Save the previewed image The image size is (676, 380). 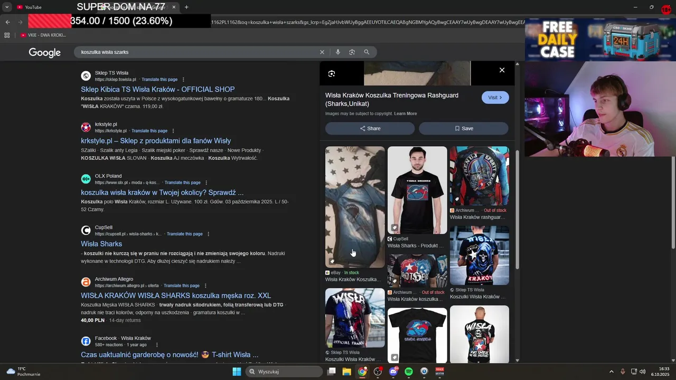[x=464, y=128]
